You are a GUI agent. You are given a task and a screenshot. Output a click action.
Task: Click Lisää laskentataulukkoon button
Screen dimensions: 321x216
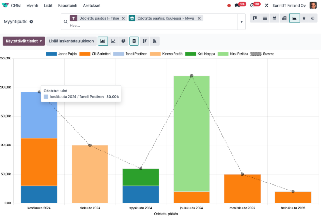[x=71, y=41]
